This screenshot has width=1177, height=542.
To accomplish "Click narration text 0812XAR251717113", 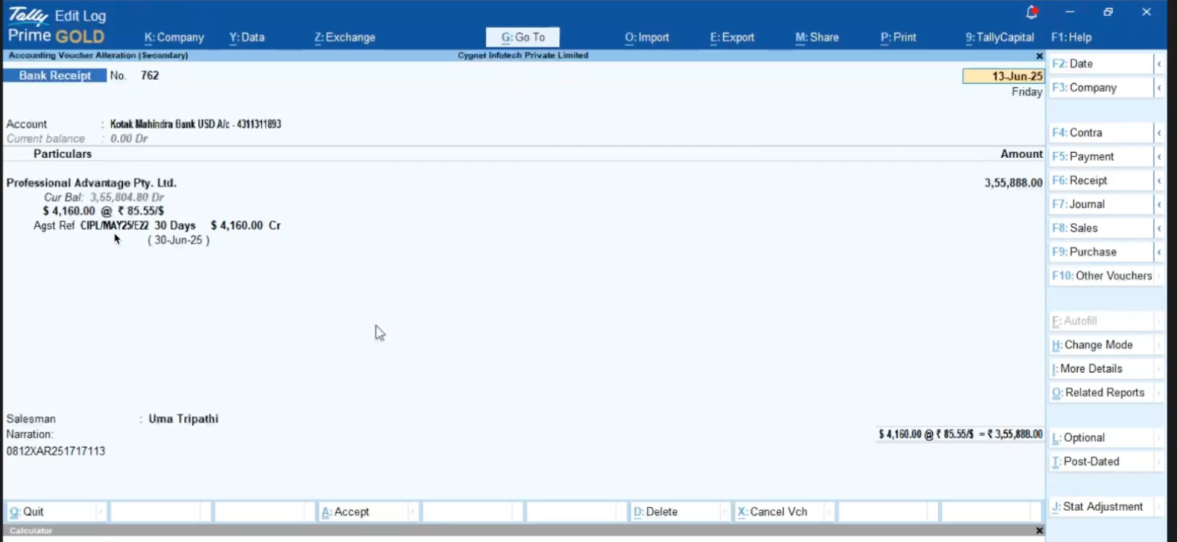I will [56, 452].
